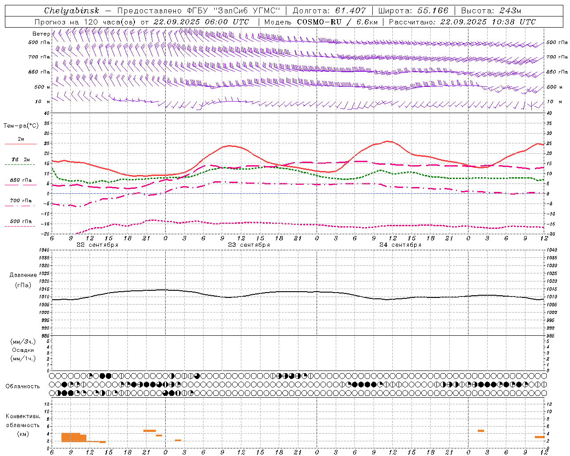Click the 'Конвективн.' convective cloud label

pyautogui.click(x=23, y=416)
